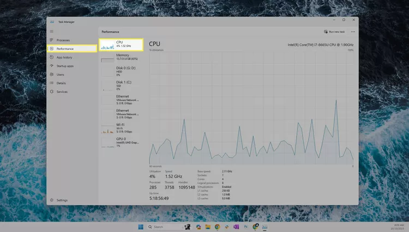Click the Processes sidebar icon
The image size is (409, 232).
pos(52,40)
